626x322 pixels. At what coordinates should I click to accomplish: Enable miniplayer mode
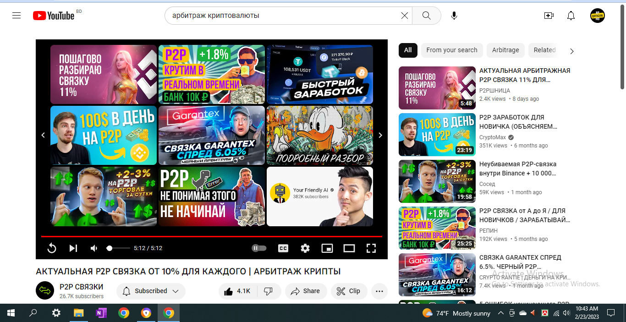click(x=327, y=248)
